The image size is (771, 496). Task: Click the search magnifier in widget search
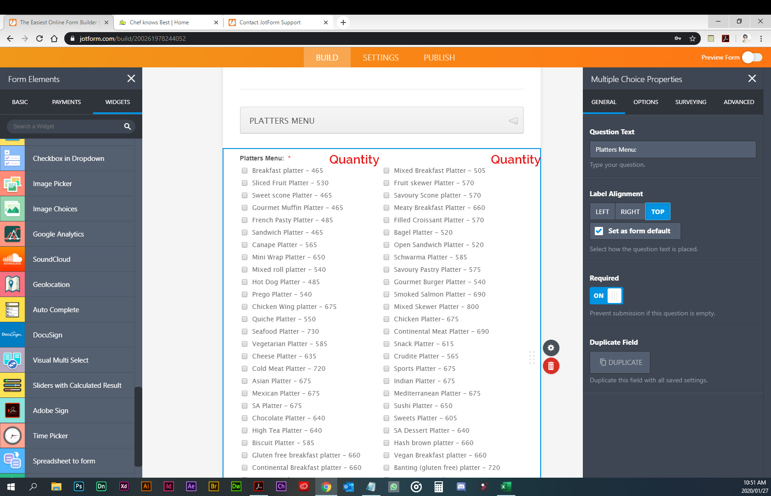tap(128, 127)
